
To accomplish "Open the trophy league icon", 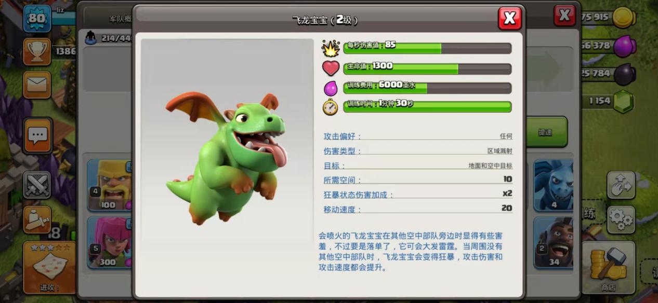I will [x=37, y=51].
